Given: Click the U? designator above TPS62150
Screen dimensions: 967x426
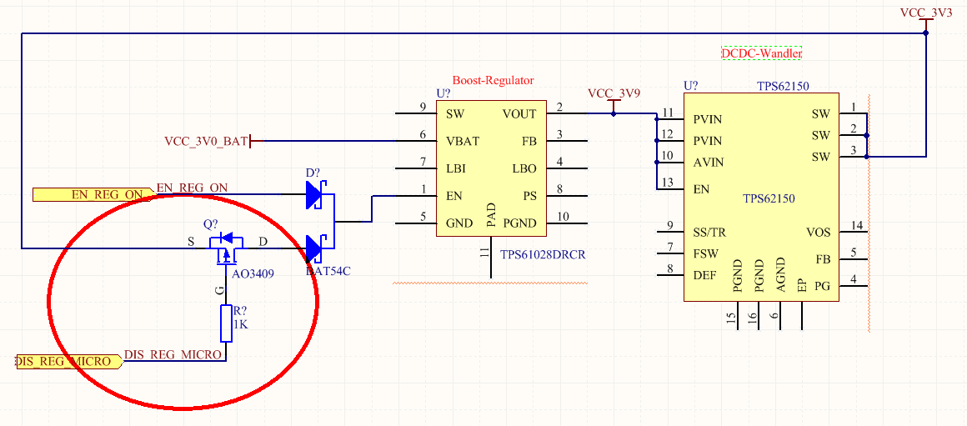Looking at the screenshot, I should click(x=691, y=85).
